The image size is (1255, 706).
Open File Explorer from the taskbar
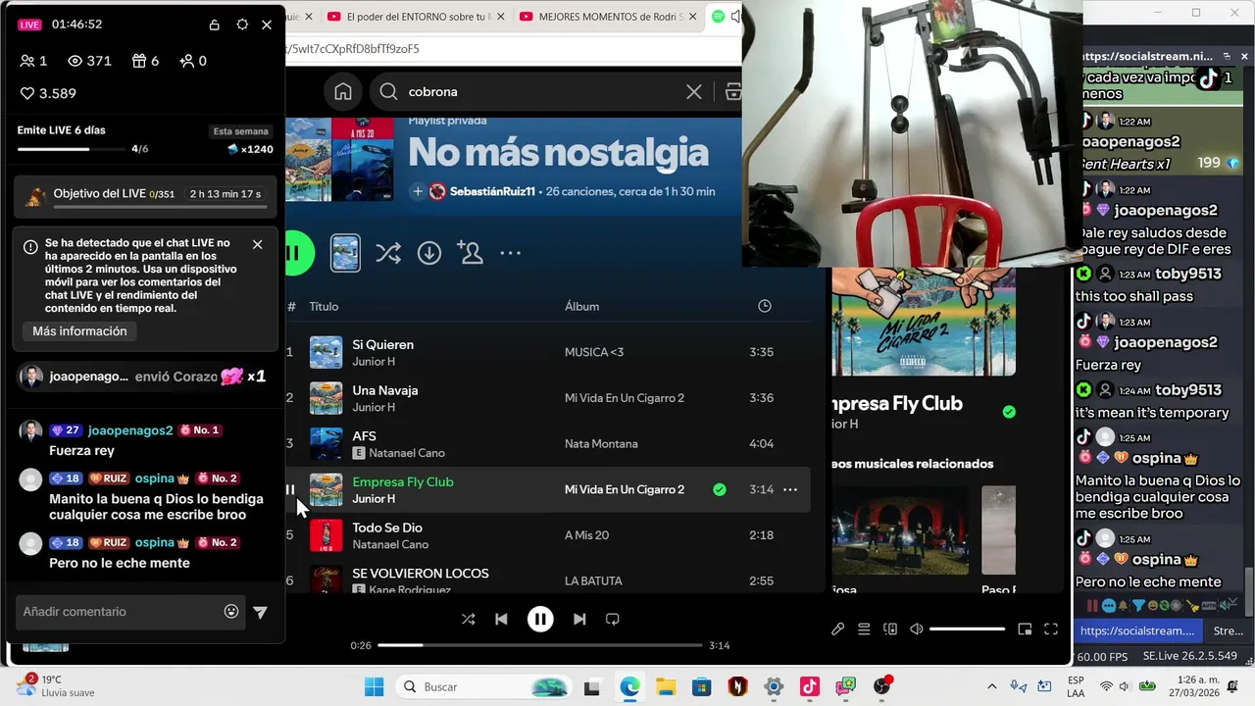pyautogui.click(x=666, y=687)
